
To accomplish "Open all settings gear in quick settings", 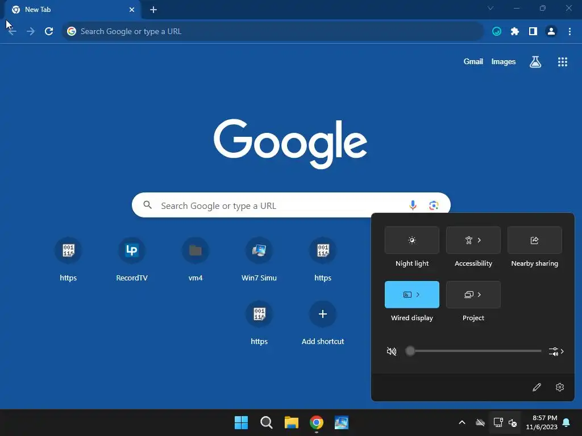I will click(x=560, y=387).
